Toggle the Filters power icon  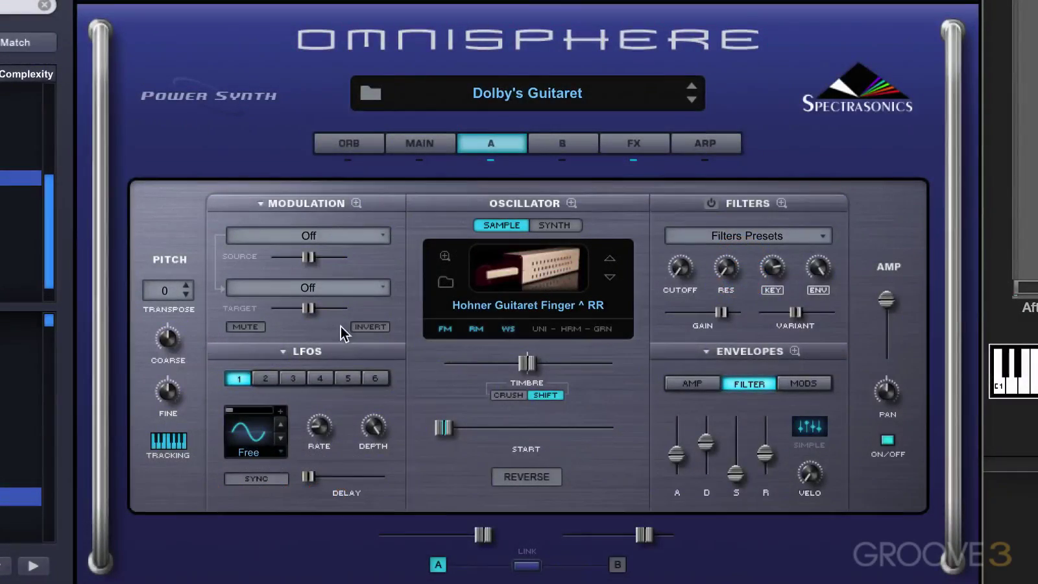tap(711, 203)
